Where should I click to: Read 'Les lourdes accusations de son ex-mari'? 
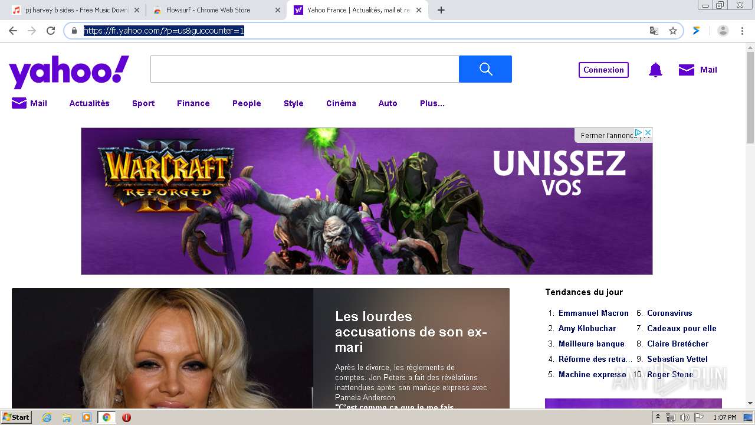click(411, 332)
